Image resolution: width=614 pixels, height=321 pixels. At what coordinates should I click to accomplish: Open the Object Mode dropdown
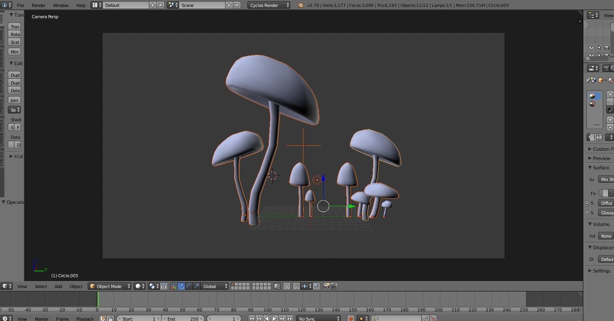(110, 286)
